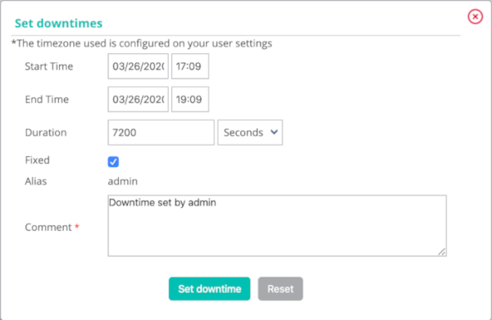This screenshot has height=320, width=492.
Task: Click the Start Time date field
Action: click(138, 66)
